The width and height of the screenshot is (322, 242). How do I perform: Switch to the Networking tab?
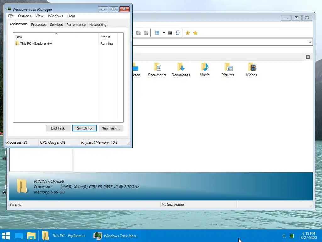[98, 25]
